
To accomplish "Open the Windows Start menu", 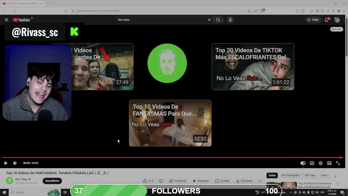I will pyautogui.click(x=4, y=192).
